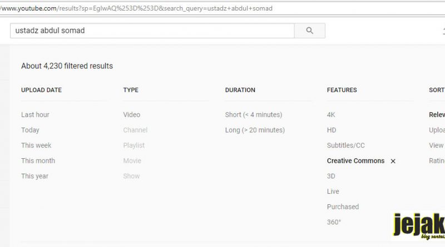
Task: Select the Video type filter
Action: (132, 115)
